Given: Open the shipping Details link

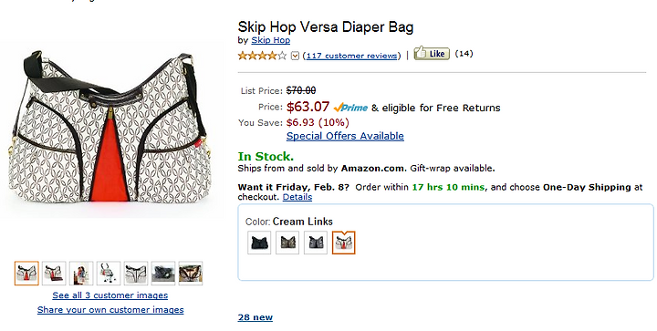Looking at the screenshot, I should [x=297, y=197].
